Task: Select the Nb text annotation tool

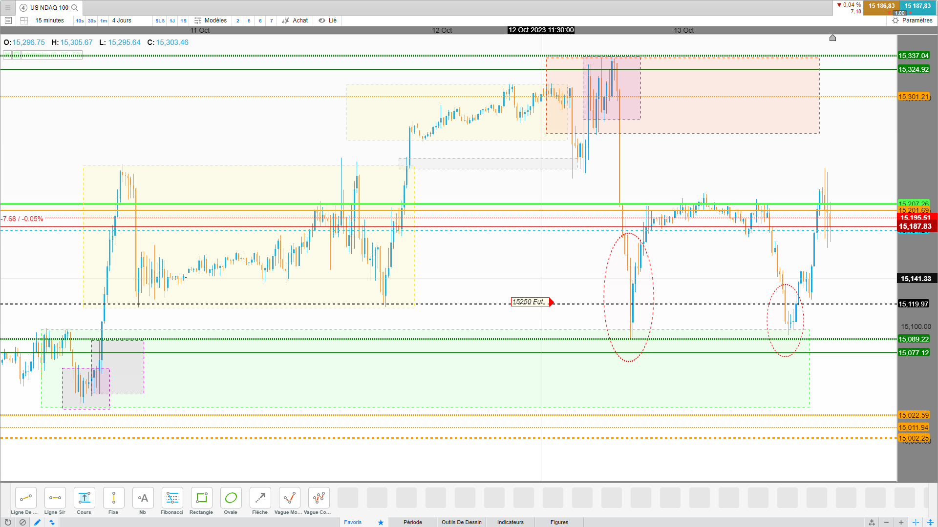Action: 143,498
